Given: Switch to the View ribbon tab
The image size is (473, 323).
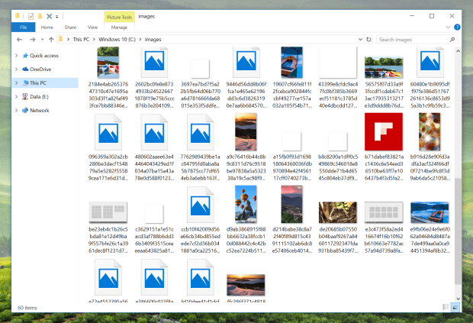Looking at the screenshot, I should click(x=92, y=27).
